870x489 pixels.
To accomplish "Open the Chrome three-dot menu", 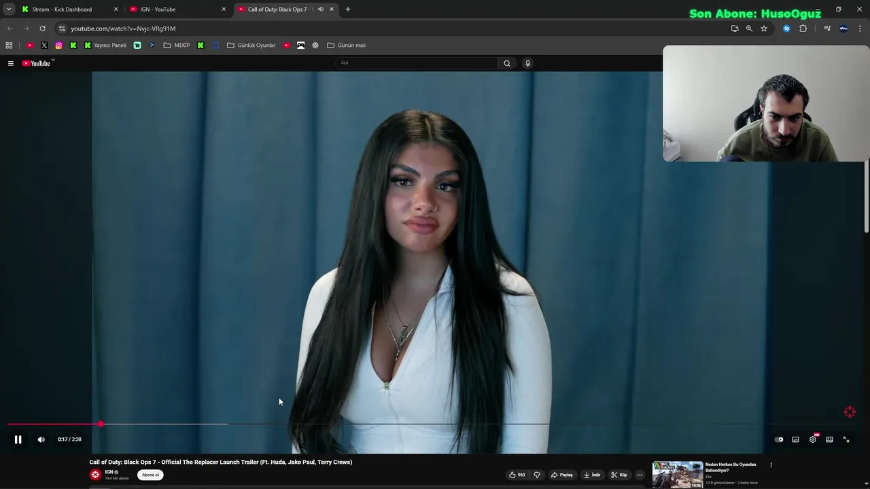I will [860, 29].
